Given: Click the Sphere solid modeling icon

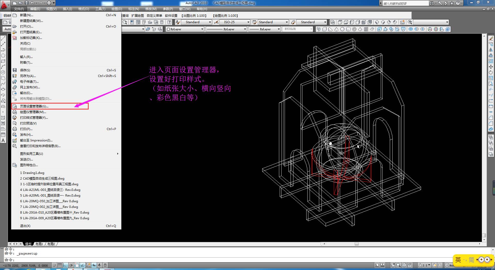Looking at the screenshot, I should click(342, 29).
